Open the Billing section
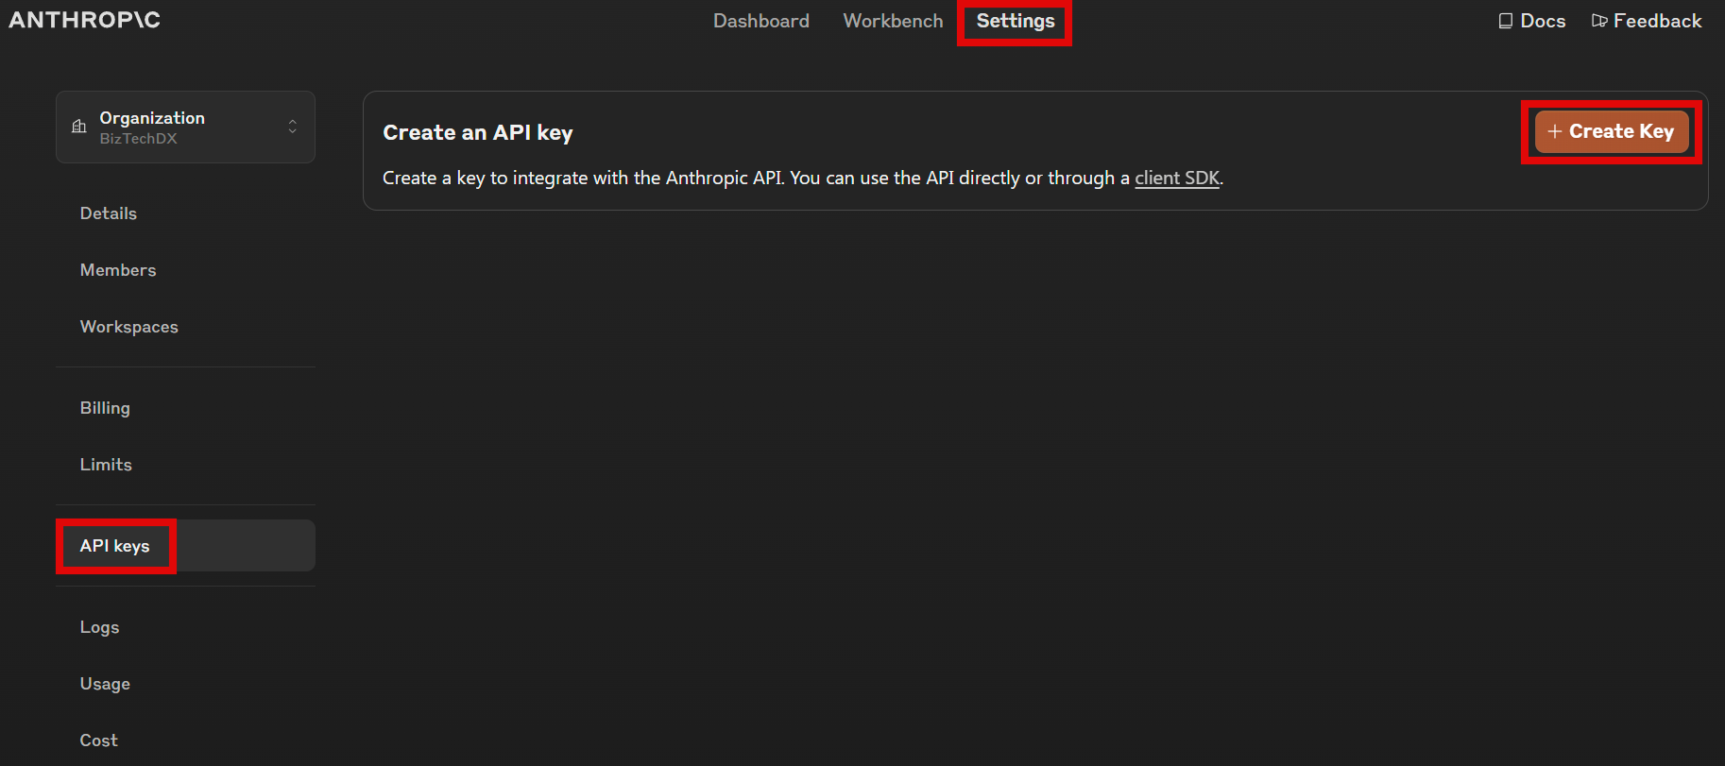Viewport: 1725px width, 766px height. tap(105, 408)
